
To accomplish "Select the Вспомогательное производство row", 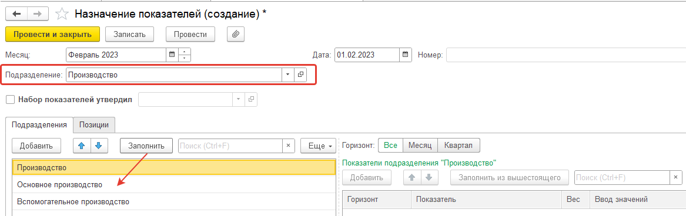I will [x=173, y=201].
